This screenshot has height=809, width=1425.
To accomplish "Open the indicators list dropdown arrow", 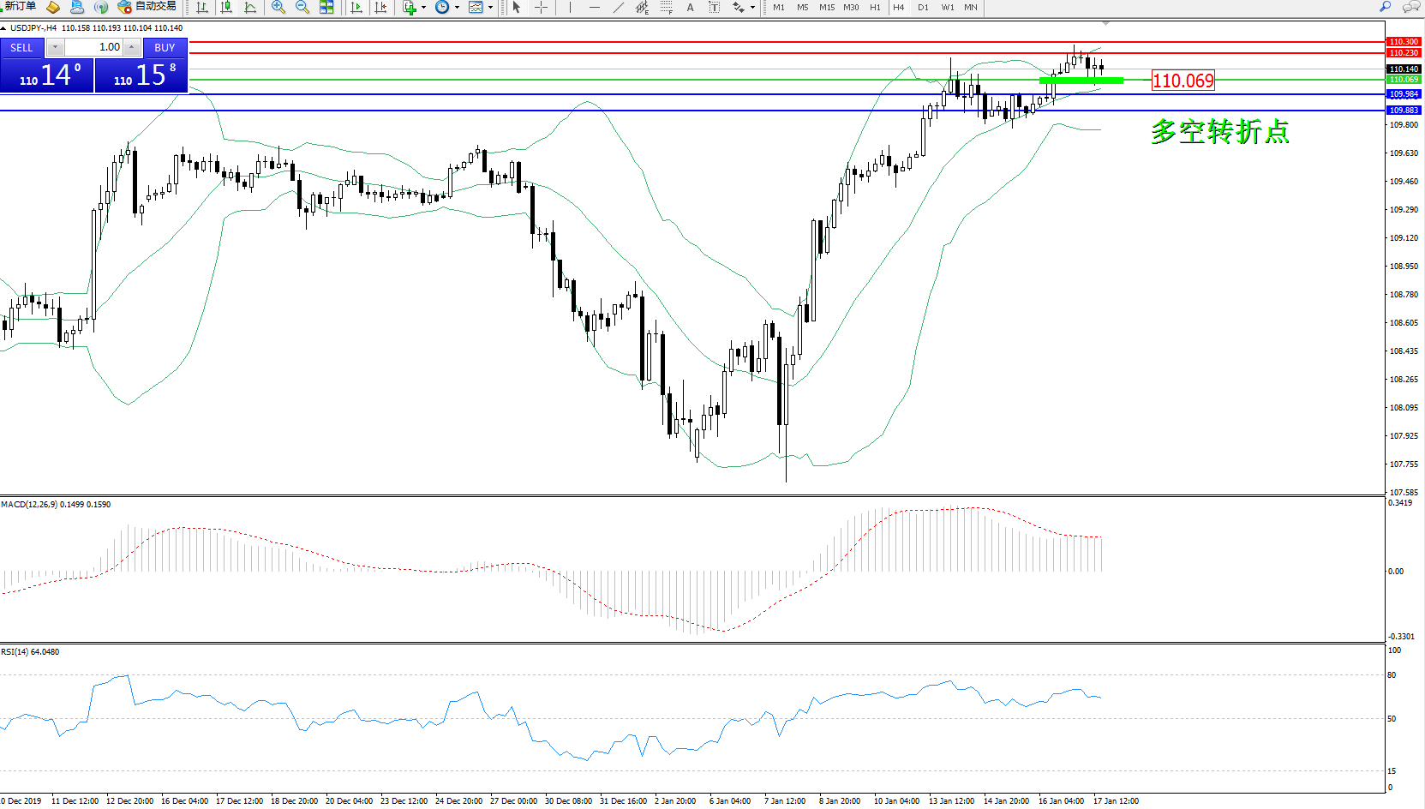I will tap(423, 8).
